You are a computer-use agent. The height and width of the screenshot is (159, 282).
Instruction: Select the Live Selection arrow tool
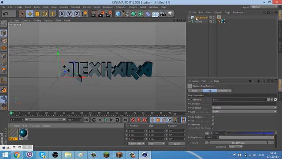tap(22, 14)
